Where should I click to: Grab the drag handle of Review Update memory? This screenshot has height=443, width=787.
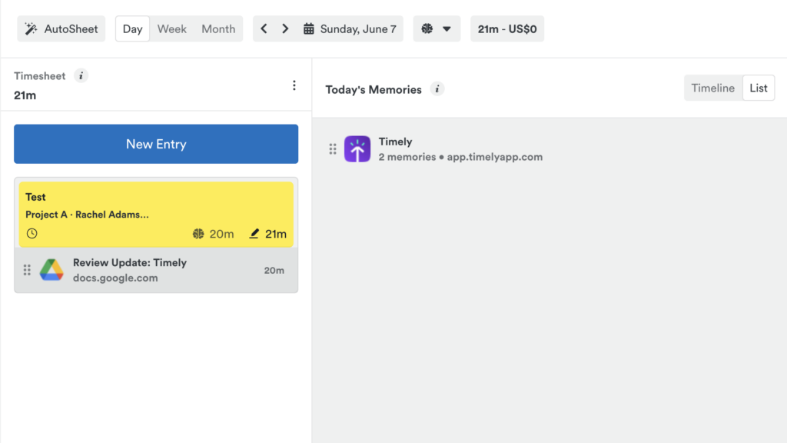click(x=27, y=270)
